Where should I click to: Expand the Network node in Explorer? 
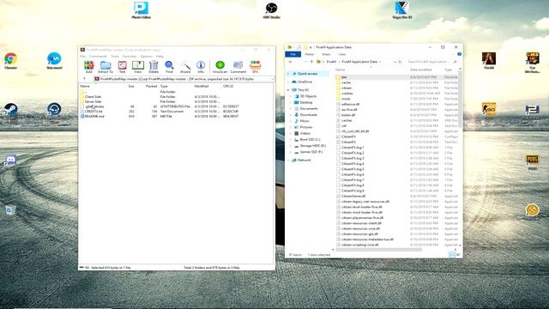pos(288,161)
